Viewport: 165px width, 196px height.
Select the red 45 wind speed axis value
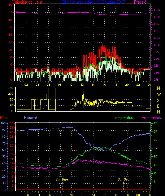coord(10,12)
